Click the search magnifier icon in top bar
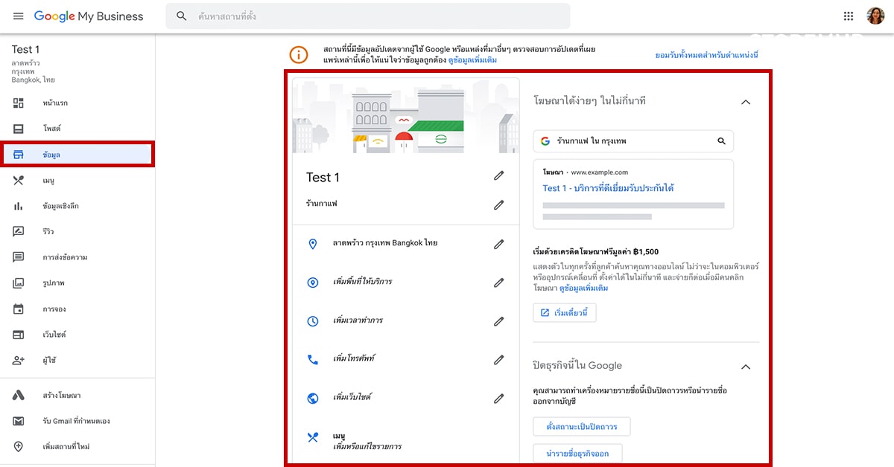The height and width of the screenshot is (467, 894). (x=182, y=16)
